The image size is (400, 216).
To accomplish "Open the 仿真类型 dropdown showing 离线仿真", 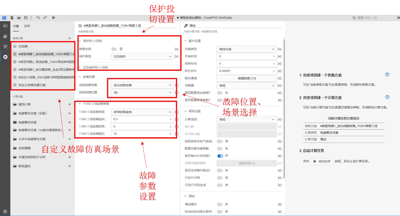I will tap(246, 49).
